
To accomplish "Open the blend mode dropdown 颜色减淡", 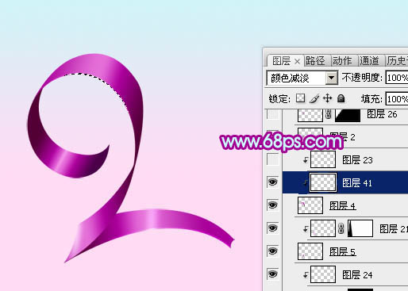I will pos(302,78).
